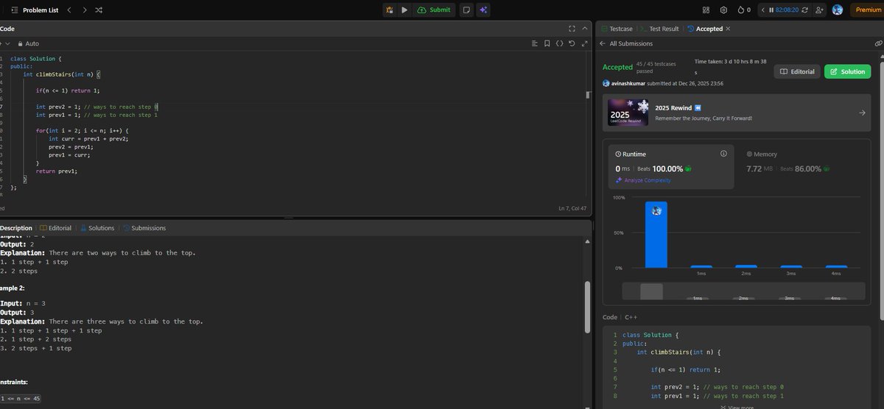Reset code to default with undo icon
The height and width of the screenshot is (409, 884).
[x=572, y=44]
